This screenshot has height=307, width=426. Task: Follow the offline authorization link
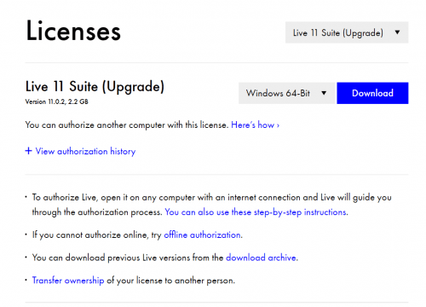pos(203,235)
